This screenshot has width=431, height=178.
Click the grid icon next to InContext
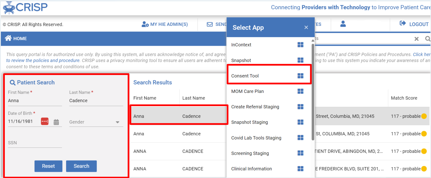(300, 45)
